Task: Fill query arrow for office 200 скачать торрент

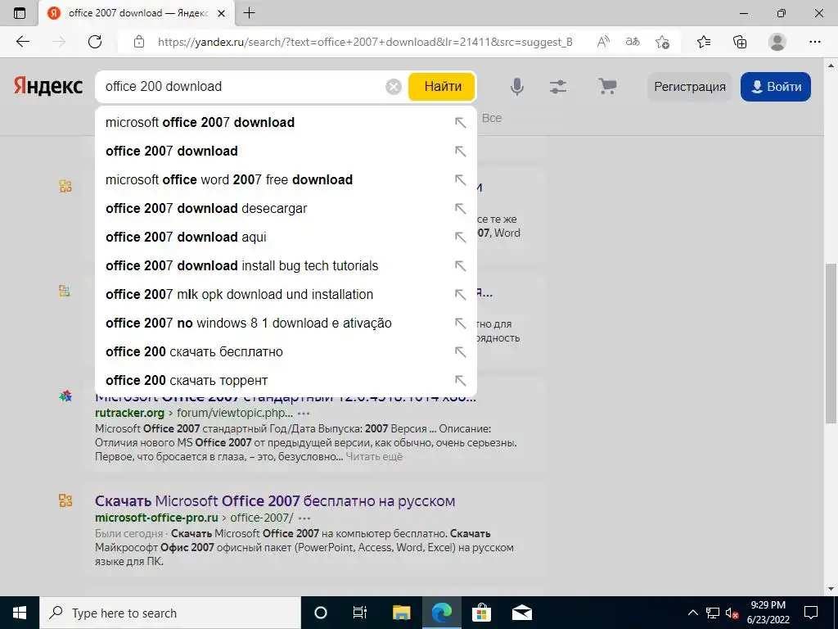Action: (460, 380)
